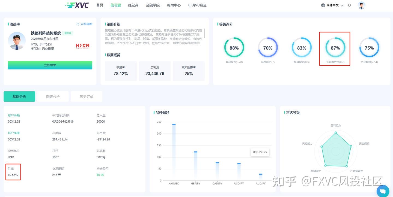The width and height of the screenshot is (393, 197).
Task: Click the FXVC logo
Action: (x=77, y=5)
